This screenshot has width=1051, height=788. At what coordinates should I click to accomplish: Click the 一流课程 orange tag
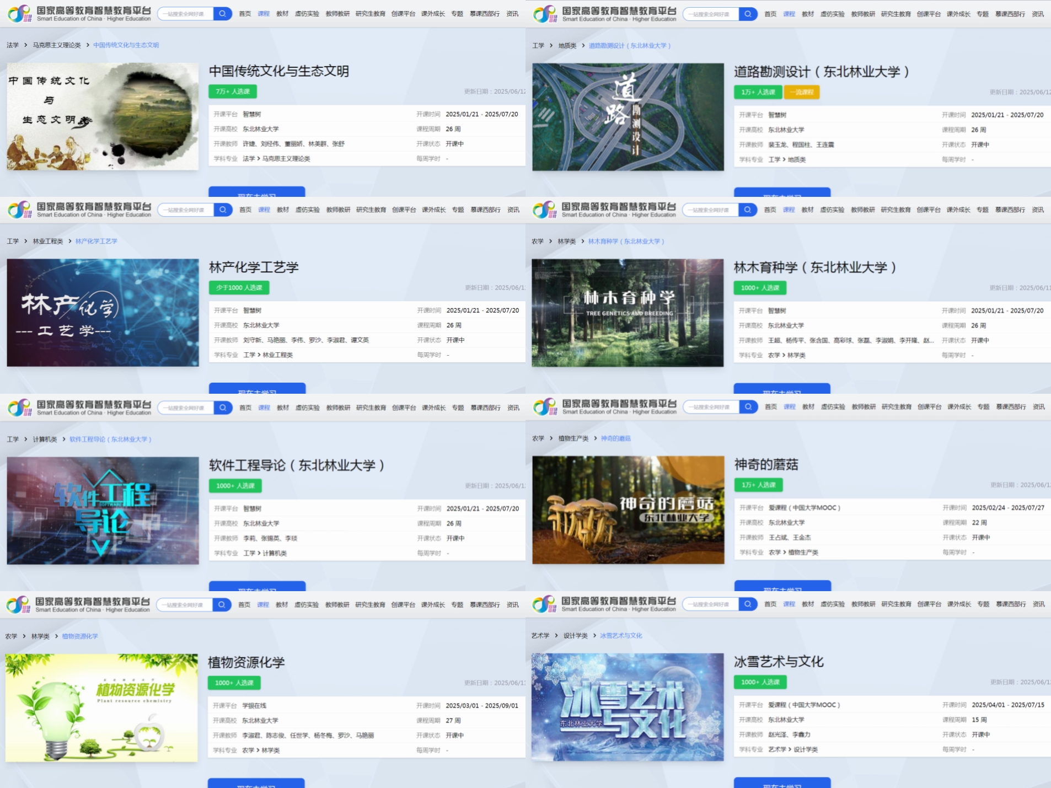tap(801, 92)
